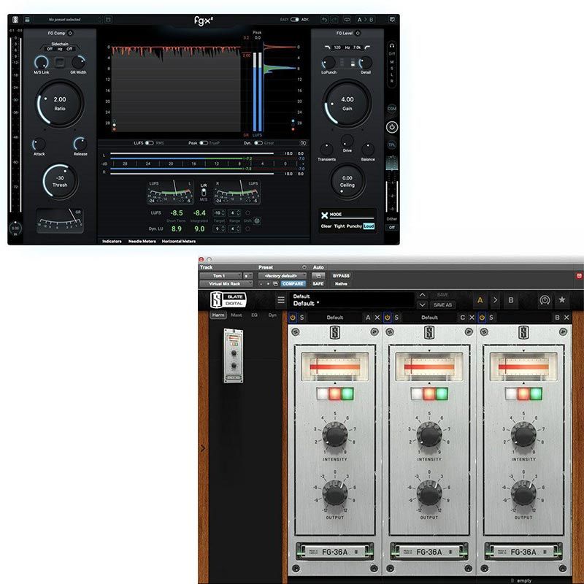Toggle FG-X 2 A/B comparison

click(365, 20)
